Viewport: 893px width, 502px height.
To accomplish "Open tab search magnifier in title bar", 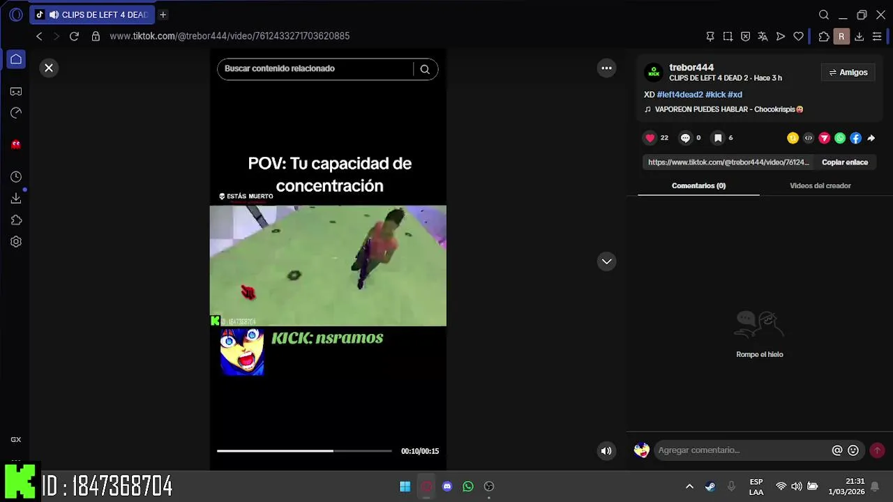I will (x=824, y=15).
